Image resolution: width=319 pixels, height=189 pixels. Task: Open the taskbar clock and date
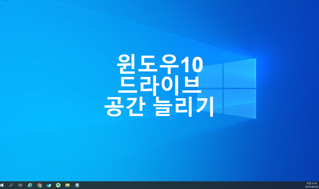click(311, 185)
